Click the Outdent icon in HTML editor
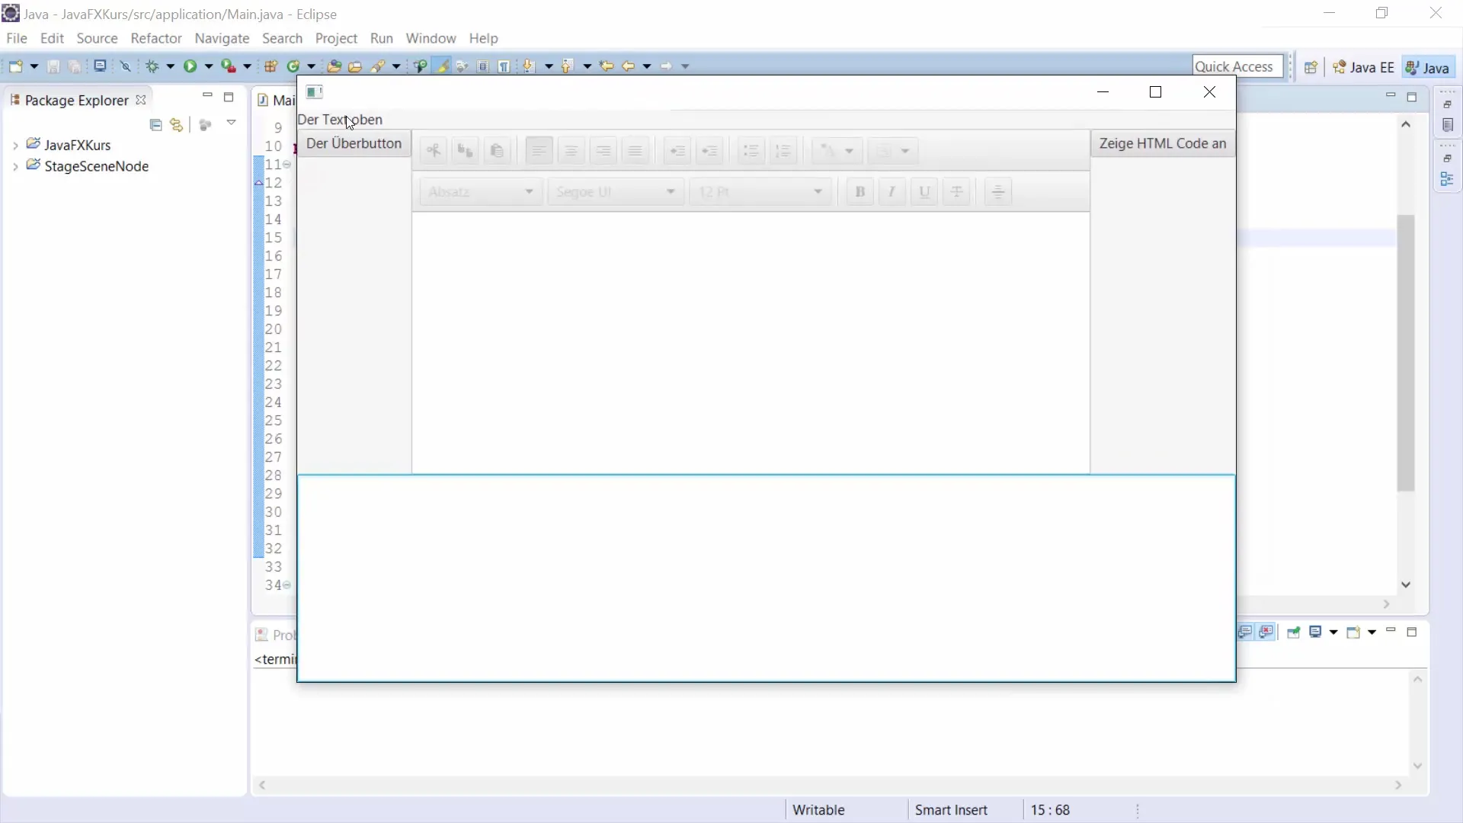The width and height of the screenshot is (1463, 823). (677, 151)
